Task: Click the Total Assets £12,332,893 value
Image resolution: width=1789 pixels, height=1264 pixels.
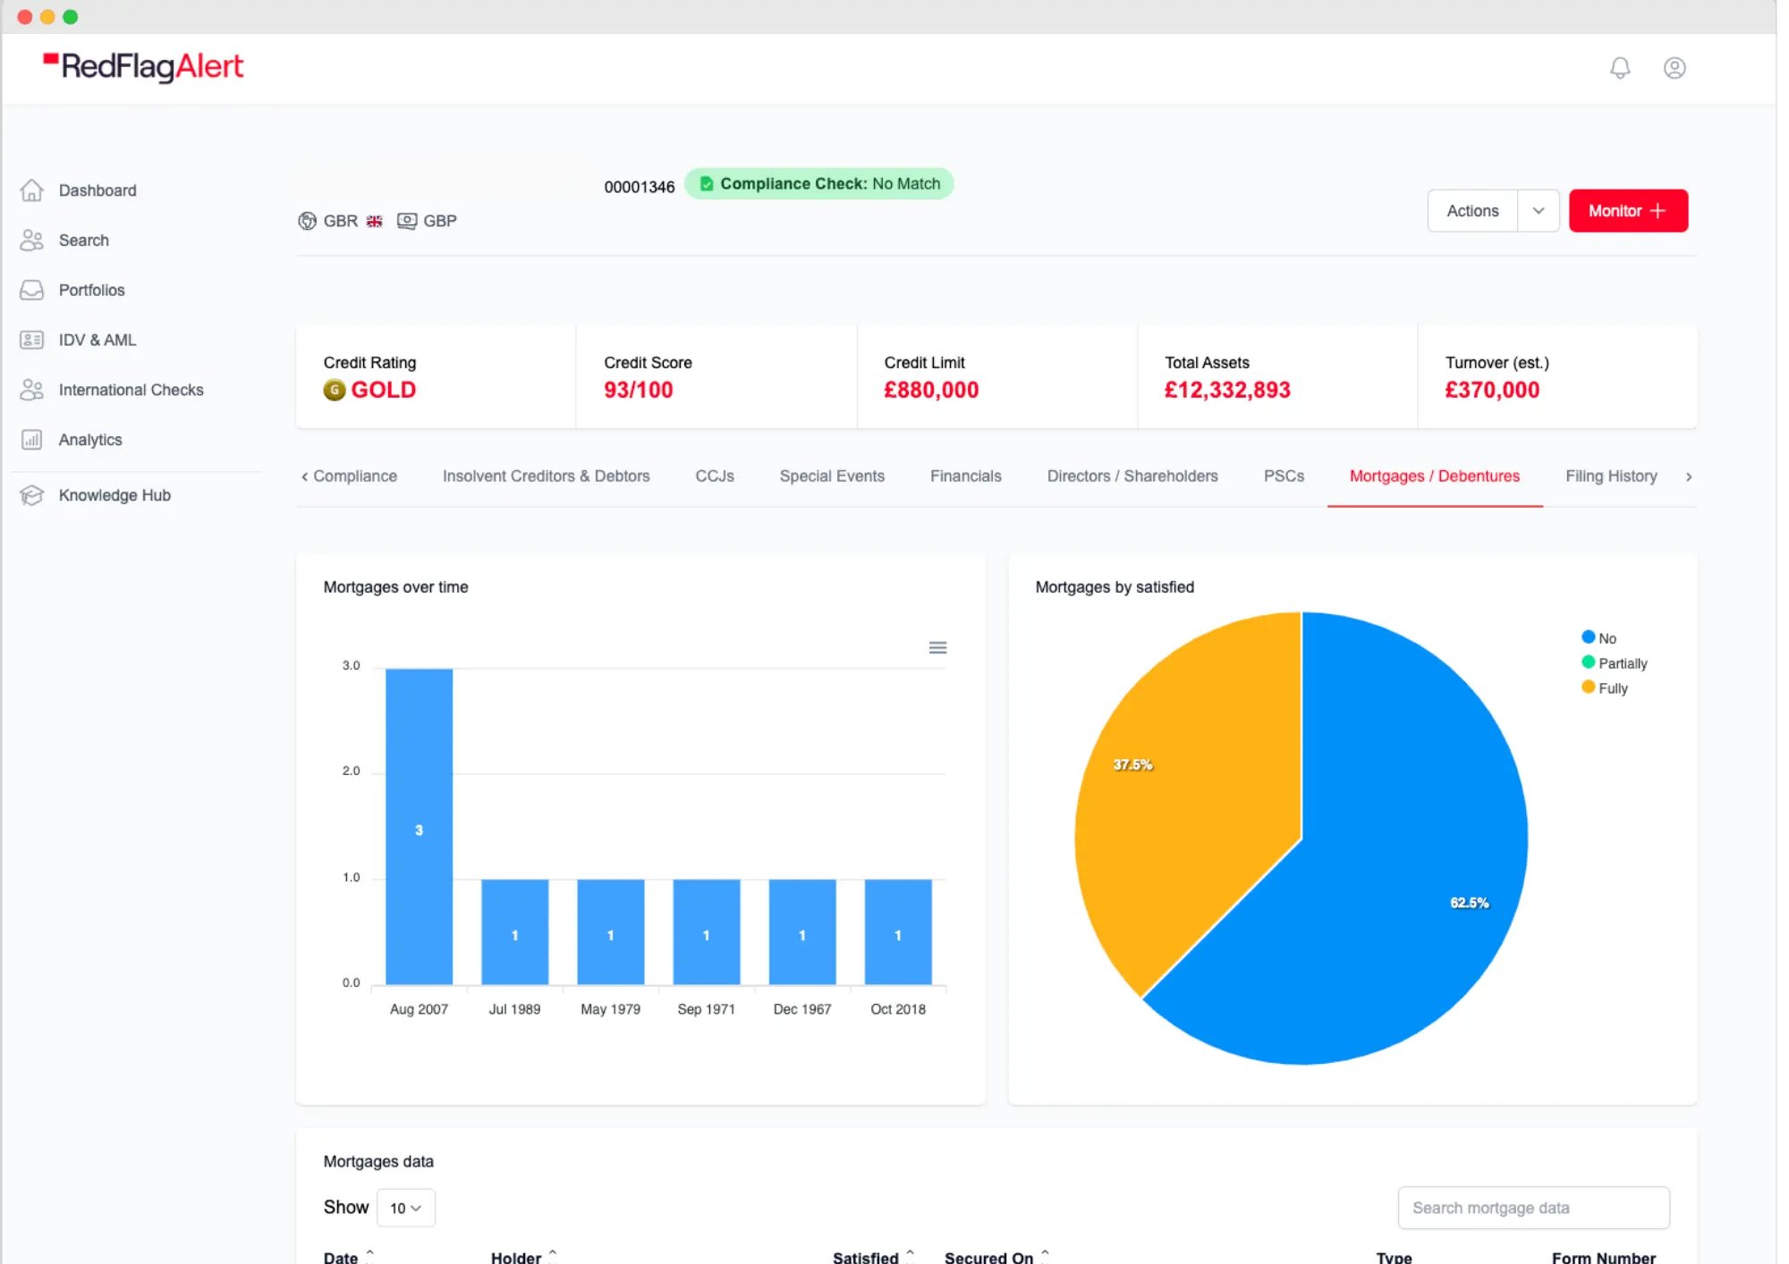Action: click(1227, 391)
